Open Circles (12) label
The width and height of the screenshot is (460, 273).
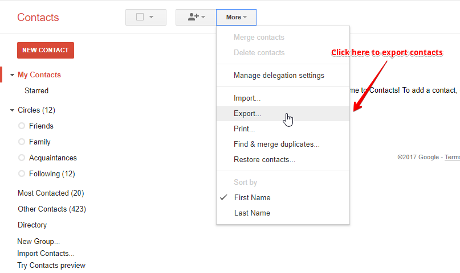tap(36, 110)
